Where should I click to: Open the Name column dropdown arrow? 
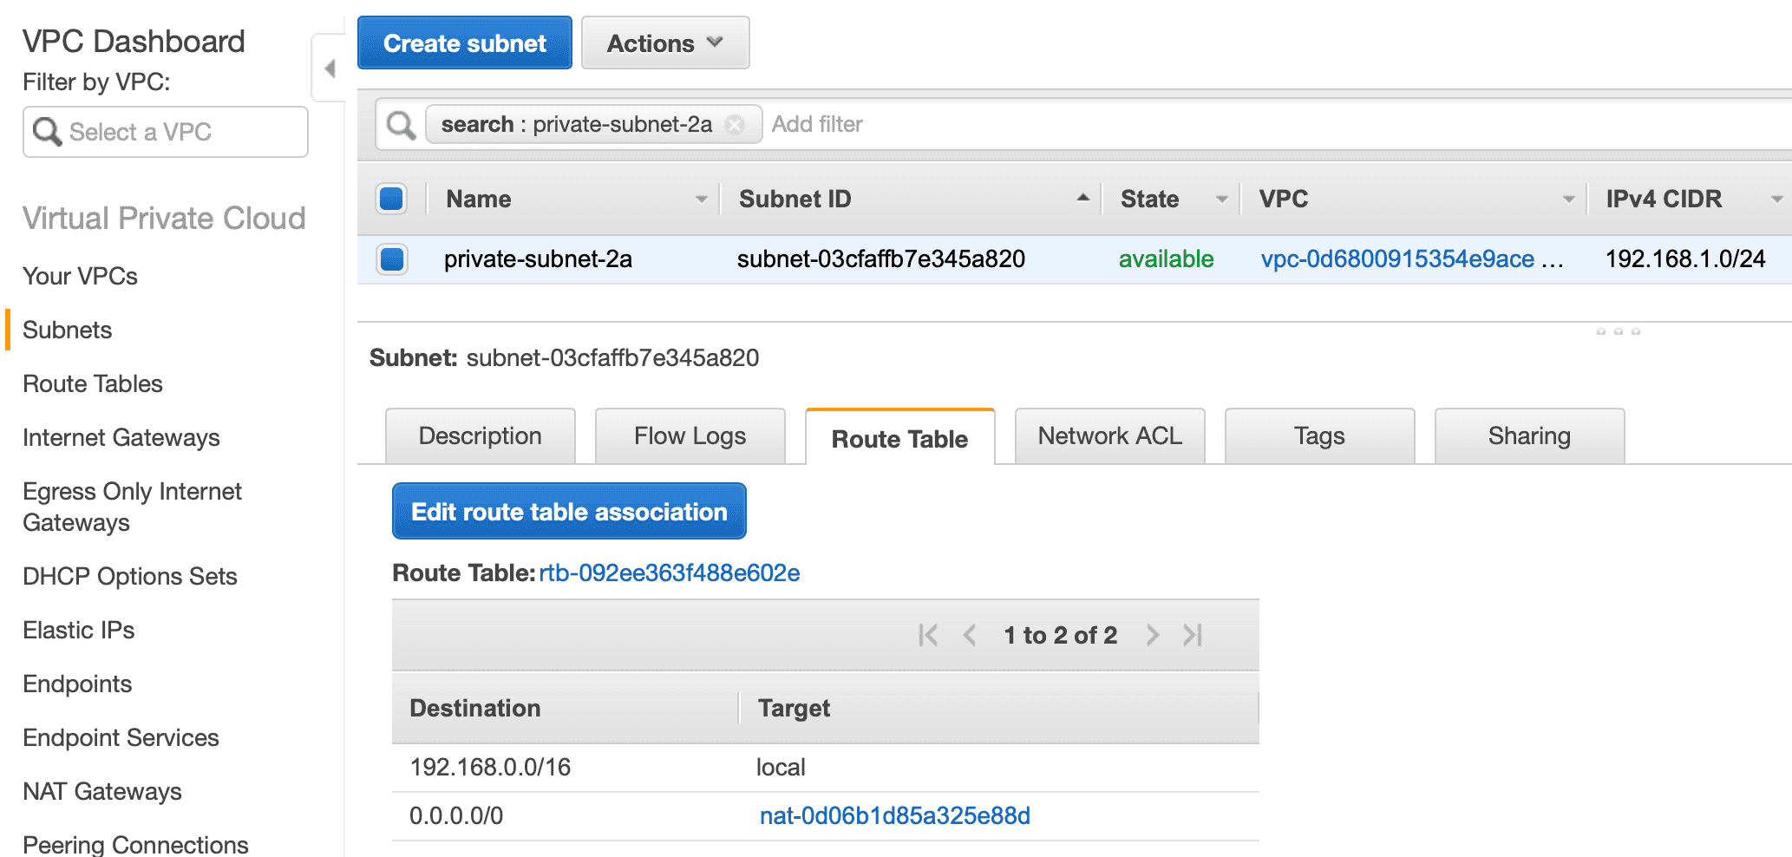(701, 200)
